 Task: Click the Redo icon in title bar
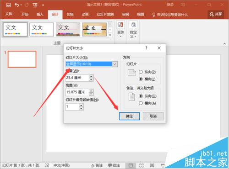point(27,5)
